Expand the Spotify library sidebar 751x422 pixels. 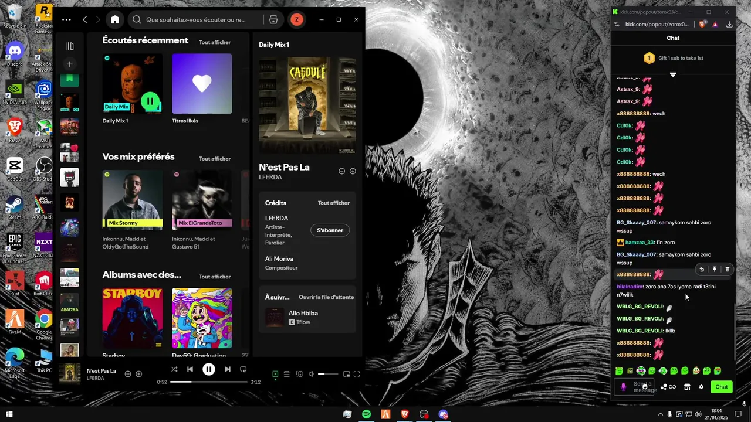pos(69,46)
